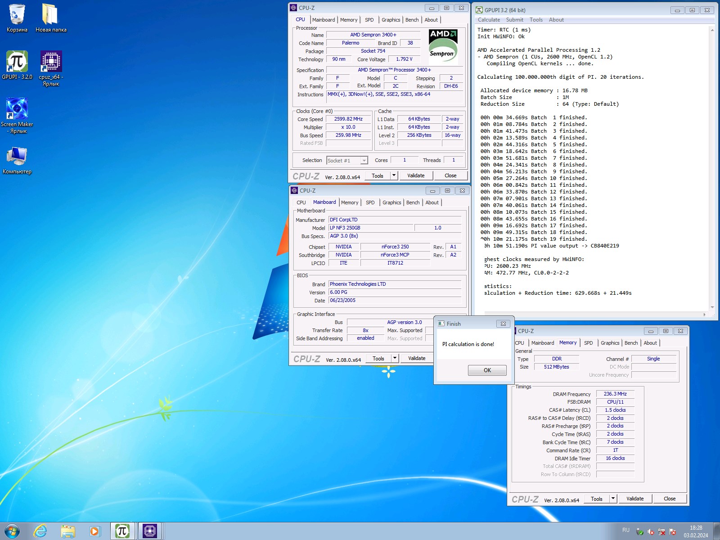Click the GPUPI output vertical scrollbar
The image size is (720, 540).
pos(712,168)
